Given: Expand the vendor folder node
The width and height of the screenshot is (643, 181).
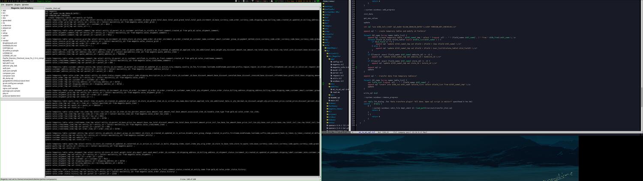Looking at the screenshot, I should point(5,40).
